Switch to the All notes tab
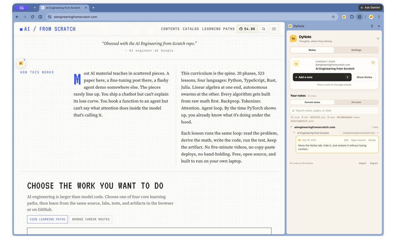 [x=356, y=102]
